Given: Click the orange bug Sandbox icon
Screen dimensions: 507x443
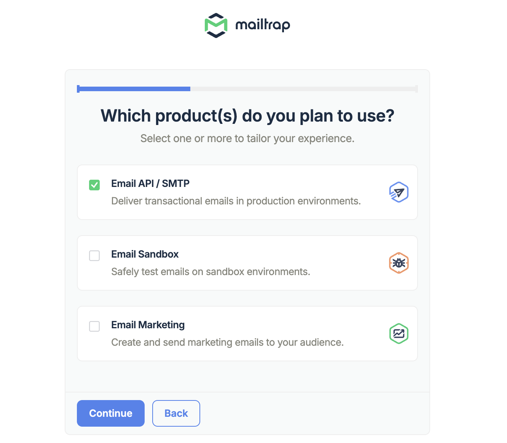Looking at the screenshot, I should (399, 263).
